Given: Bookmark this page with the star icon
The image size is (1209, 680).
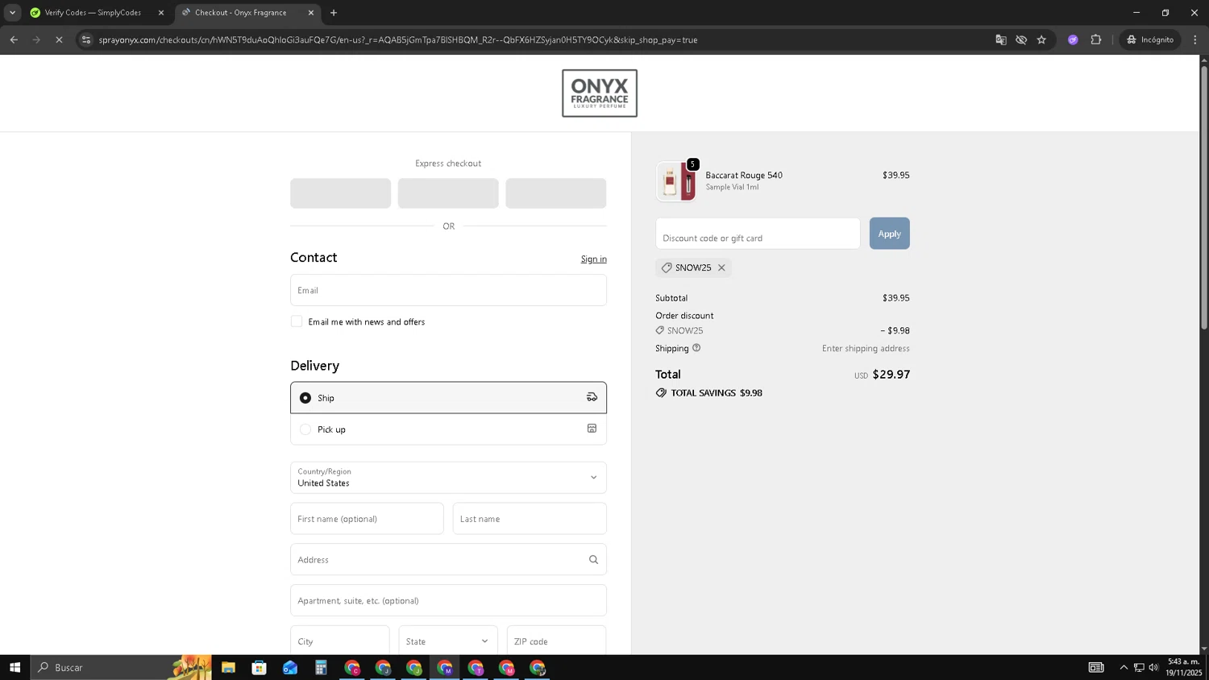Looking at the screenshot, I should point(1041,39).
